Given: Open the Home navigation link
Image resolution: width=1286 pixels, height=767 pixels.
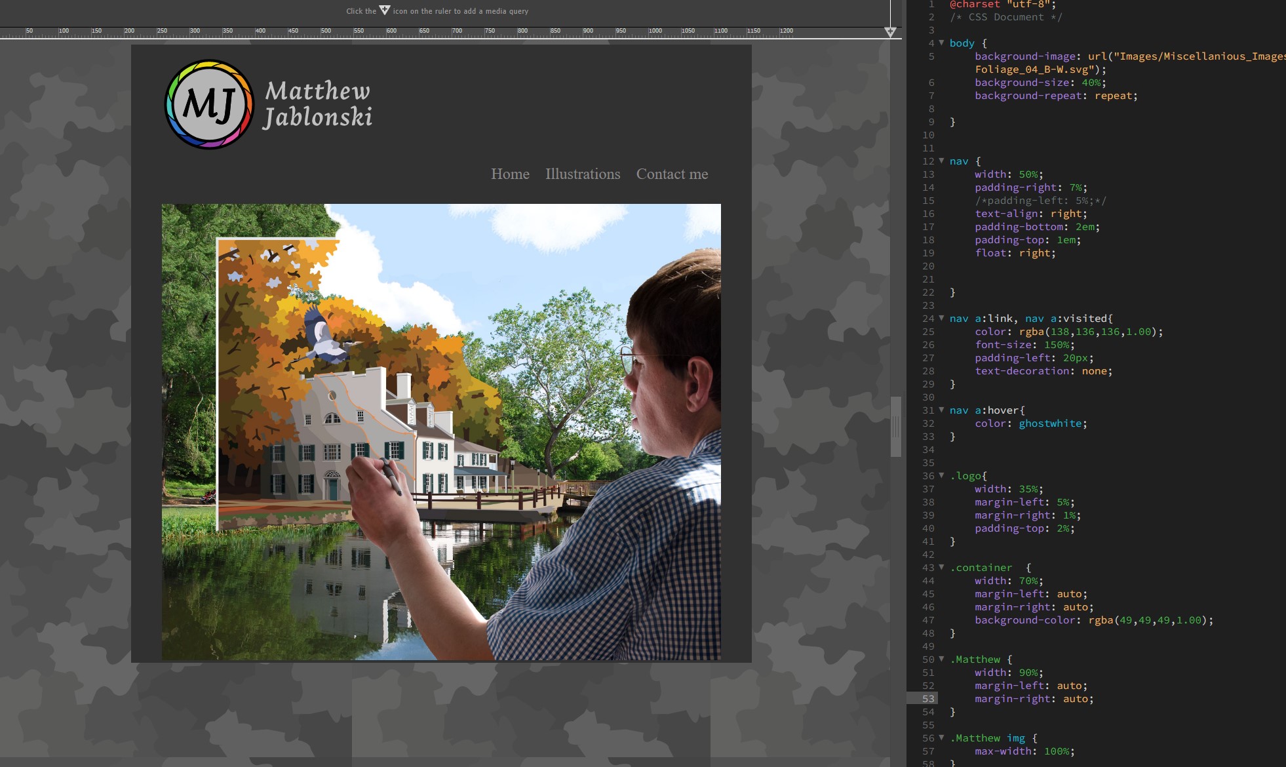Looking at the screenshot, I should (510, 174).
